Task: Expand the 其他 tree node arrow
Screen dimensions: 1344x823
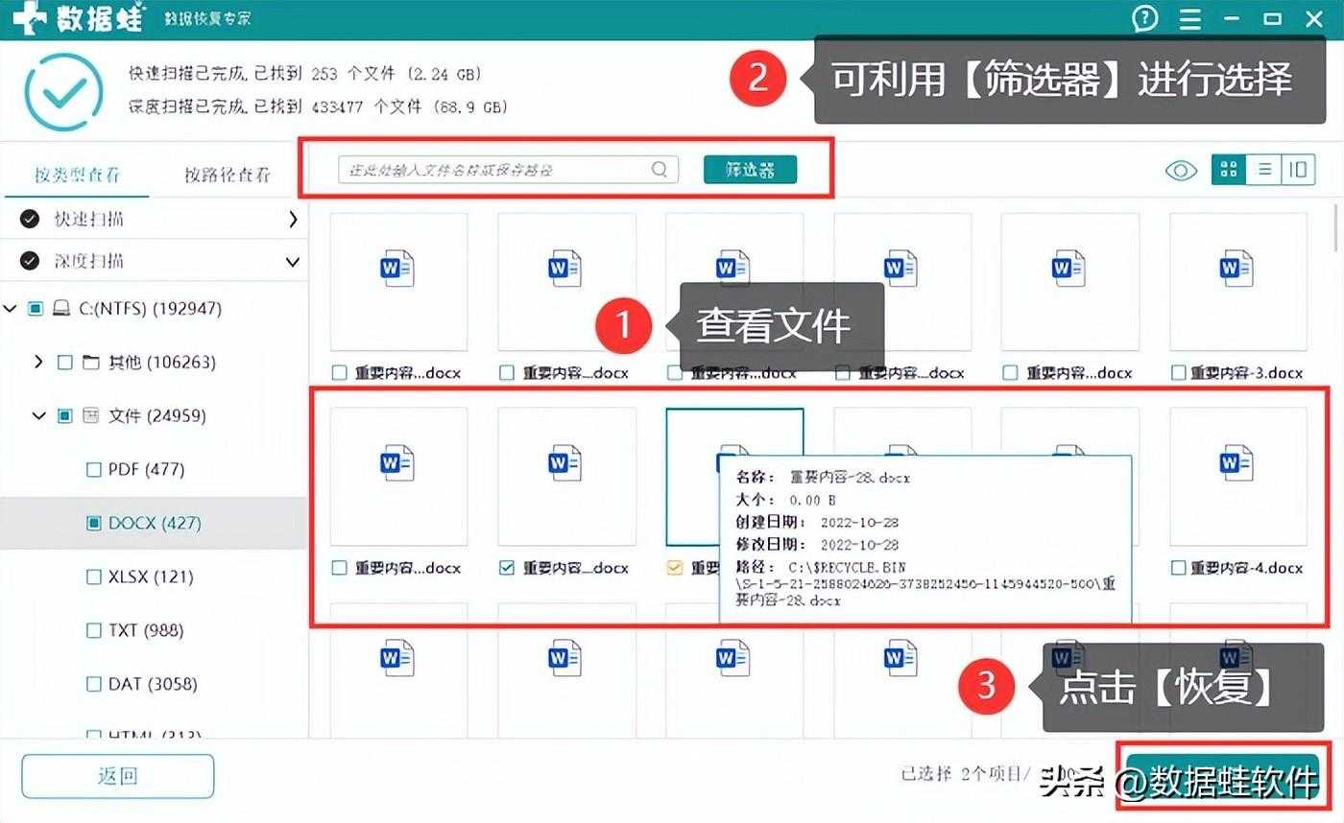Action: click(x=38, y=363)
